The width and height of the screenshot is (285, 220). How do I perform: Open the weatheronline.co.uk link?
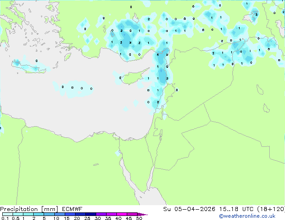(247, 216)
